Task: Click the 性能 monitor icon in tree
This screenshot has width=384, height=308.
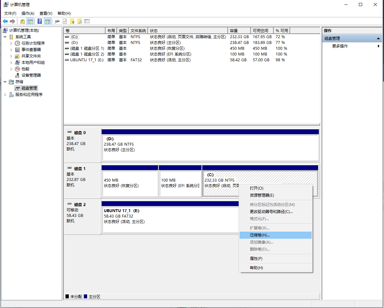Action: click(17, 69)
